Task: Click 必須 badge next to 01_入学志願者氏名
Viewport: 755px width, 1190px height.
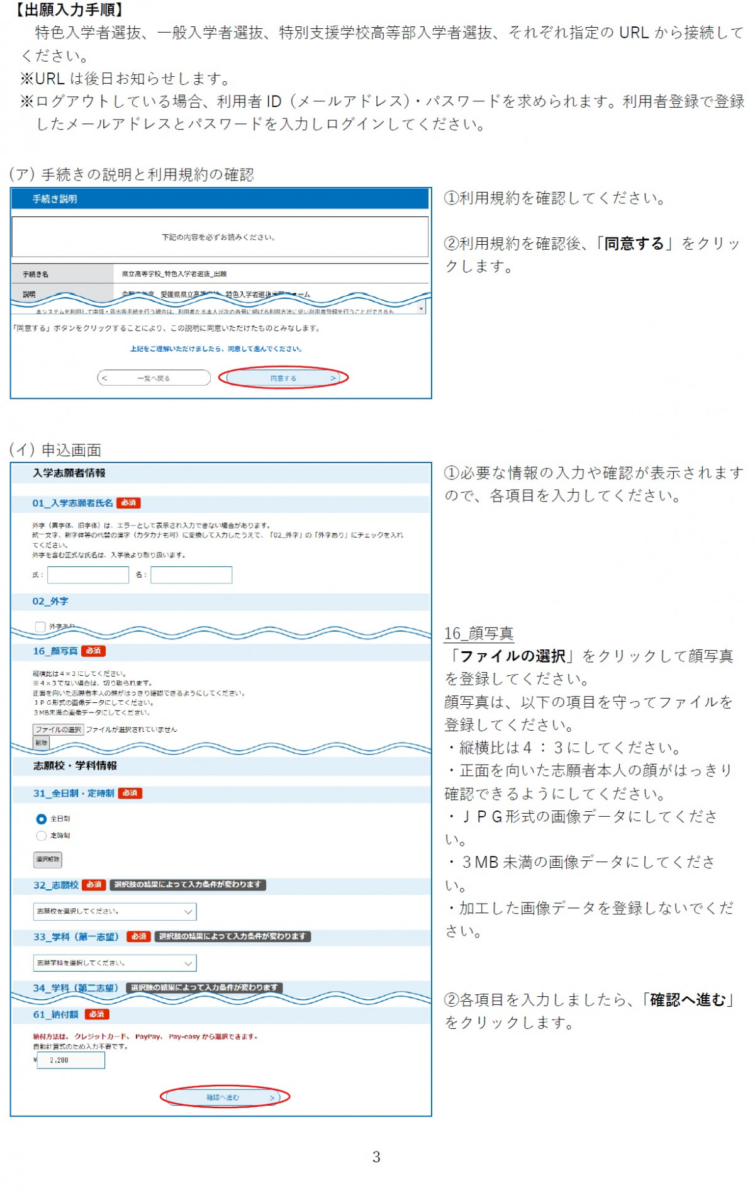Action: coord(128,503)
